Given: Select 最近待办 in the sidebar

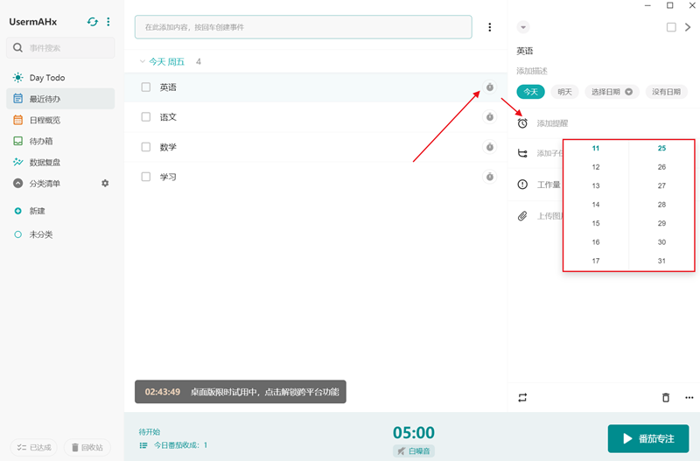Looking at the screenshot, I should tap(60, 99).
